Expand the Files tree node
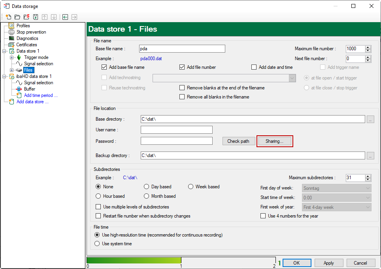 click(x=11, y=70)
